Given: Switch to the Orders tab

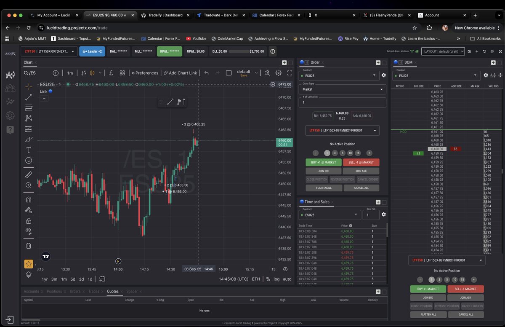Looking at the screenshot, I should pyautogui.click(x=75, y=291).
